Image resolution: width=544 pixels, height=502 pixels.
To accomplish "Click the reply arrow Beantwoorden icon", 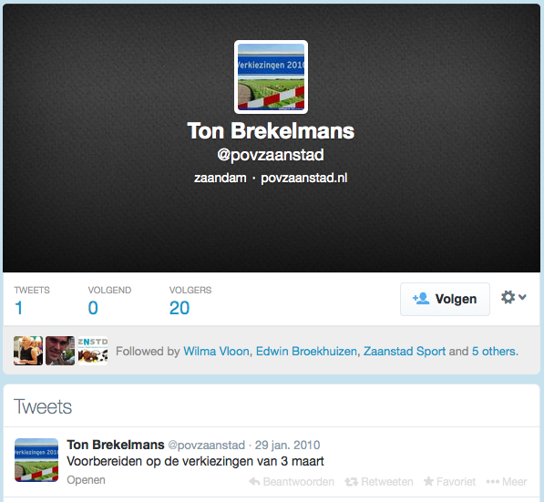I will coord(254,482).
